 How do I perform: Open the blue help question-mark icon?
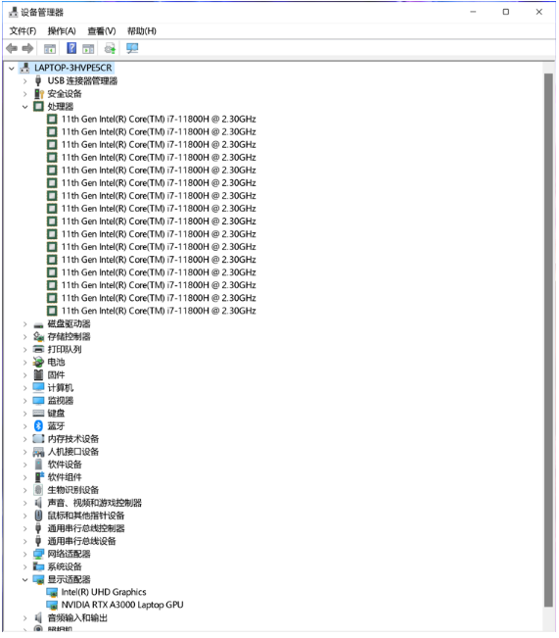point(71,48)
